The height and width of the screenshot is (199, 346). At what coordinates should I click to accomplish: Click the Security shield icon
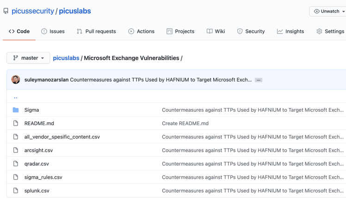coord(240,31)
